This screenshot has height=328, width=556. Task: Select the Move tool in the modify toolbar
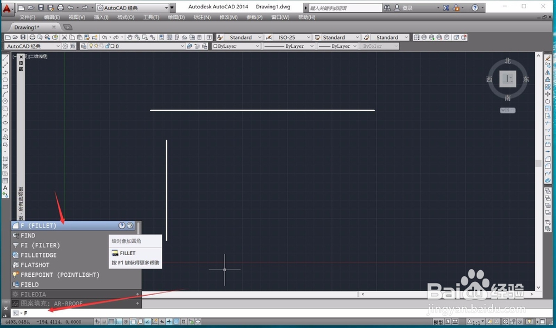coord(548,94)
